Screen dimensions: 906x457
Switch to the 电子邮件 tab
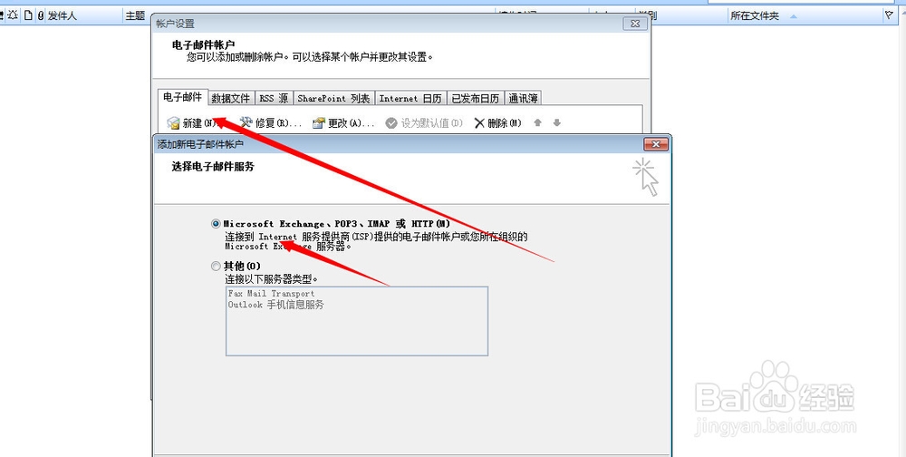(183, 97)
